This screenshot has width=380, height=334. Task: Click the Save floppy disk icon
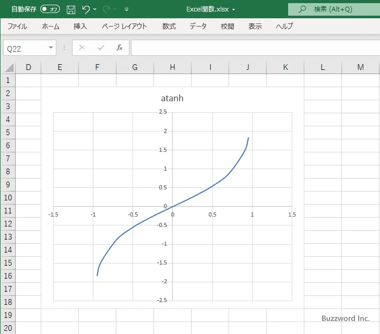tap(71, 9)
